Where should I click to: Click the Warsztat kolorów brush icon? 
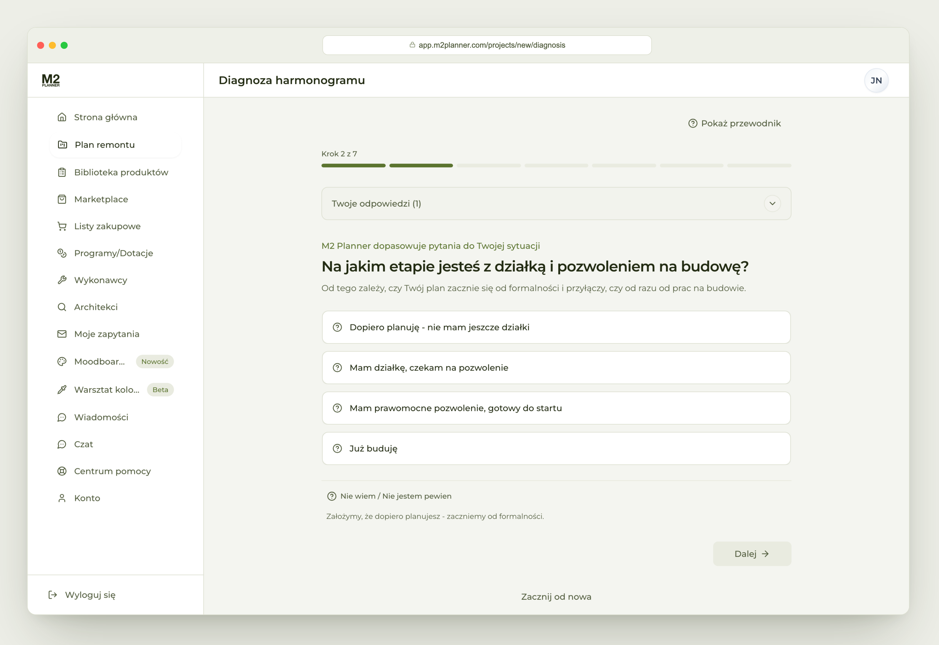click(62, 390)
